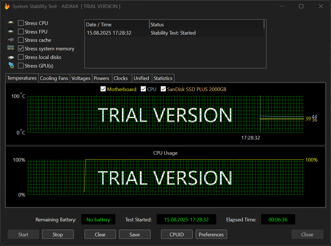Maximize the AIDA64 window
Viewport: 331px width, 246px height.
[301, 6]
